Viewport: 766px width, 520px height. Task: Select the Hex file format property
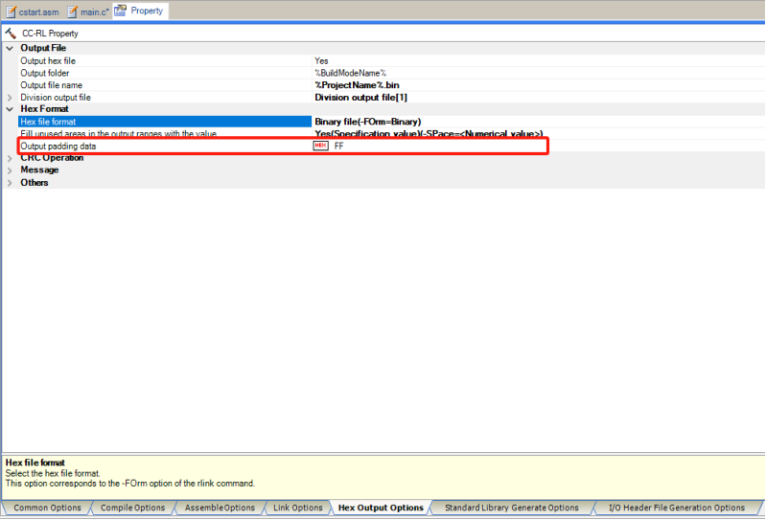click(165, 122)
